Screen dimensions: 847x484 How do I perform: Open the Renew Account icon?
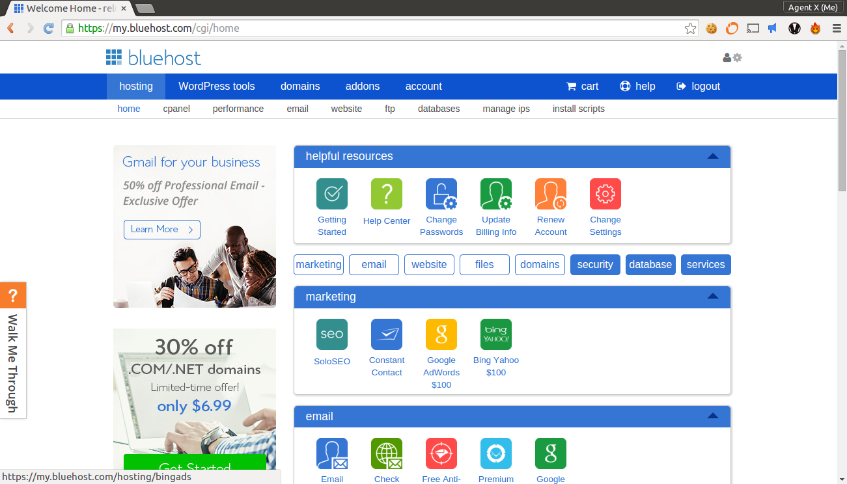coord(551,194)
